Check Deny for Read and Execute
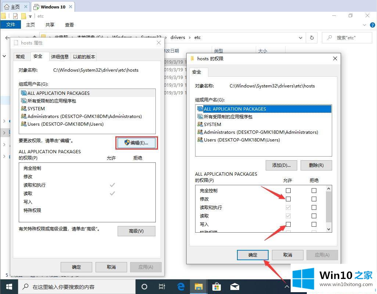 pyautogui.click(x=314, y=208)
